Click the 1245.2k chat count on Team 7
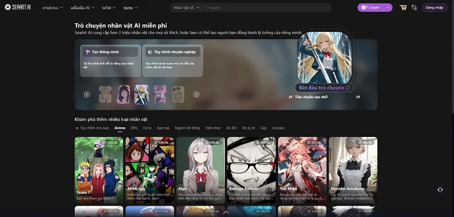This screenshot has width=454, height=217. tap(110, 143)
